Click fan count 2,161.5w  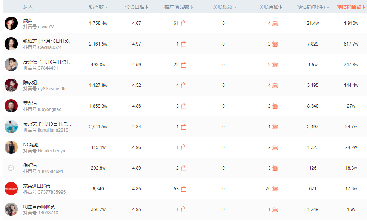click(98, 44)
